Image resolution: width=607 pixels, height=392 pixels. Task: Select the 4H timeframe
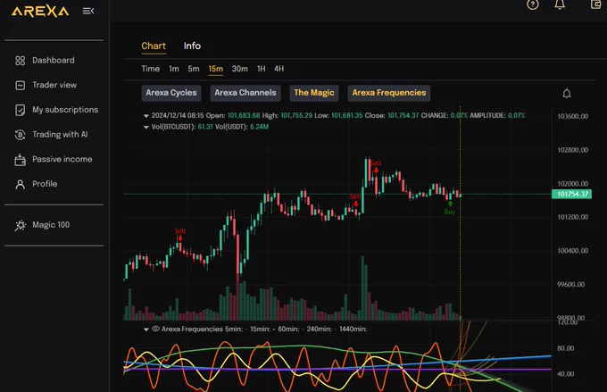pyautogui.click(x=279, y=69)
